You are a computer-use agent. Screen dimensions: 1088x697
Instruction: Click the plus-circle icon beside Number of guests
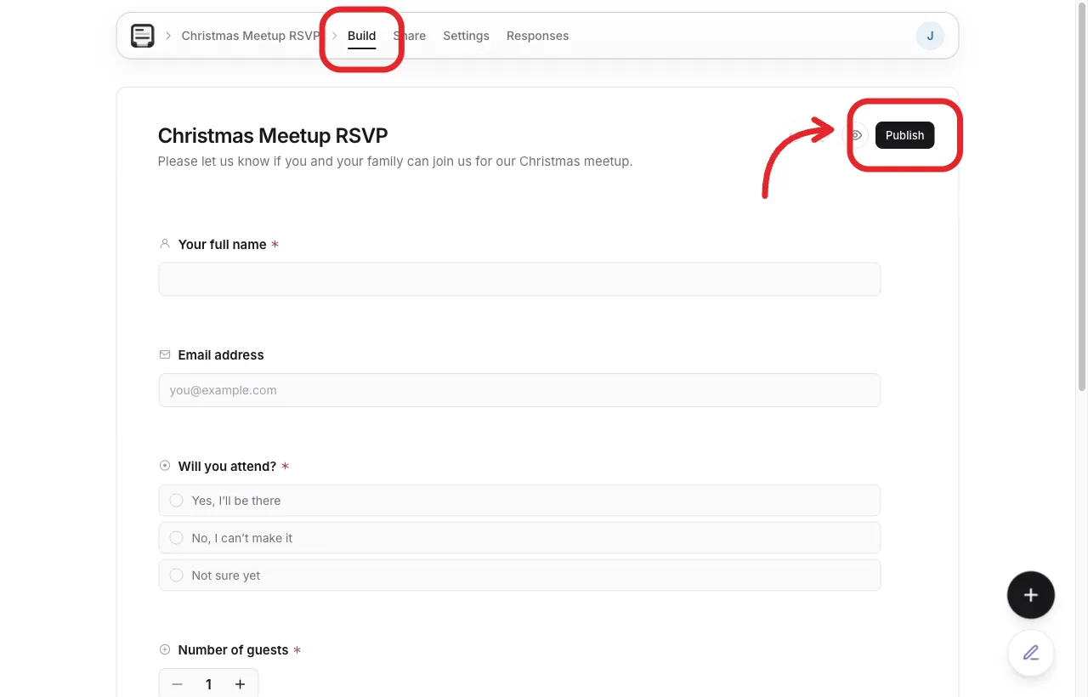(x=165, y=649)
